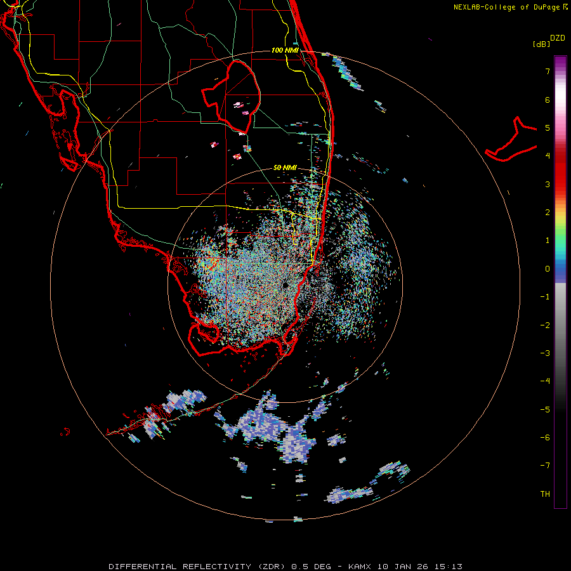
Task: Click the 3 value on the color scale
Action: point(548,184)
